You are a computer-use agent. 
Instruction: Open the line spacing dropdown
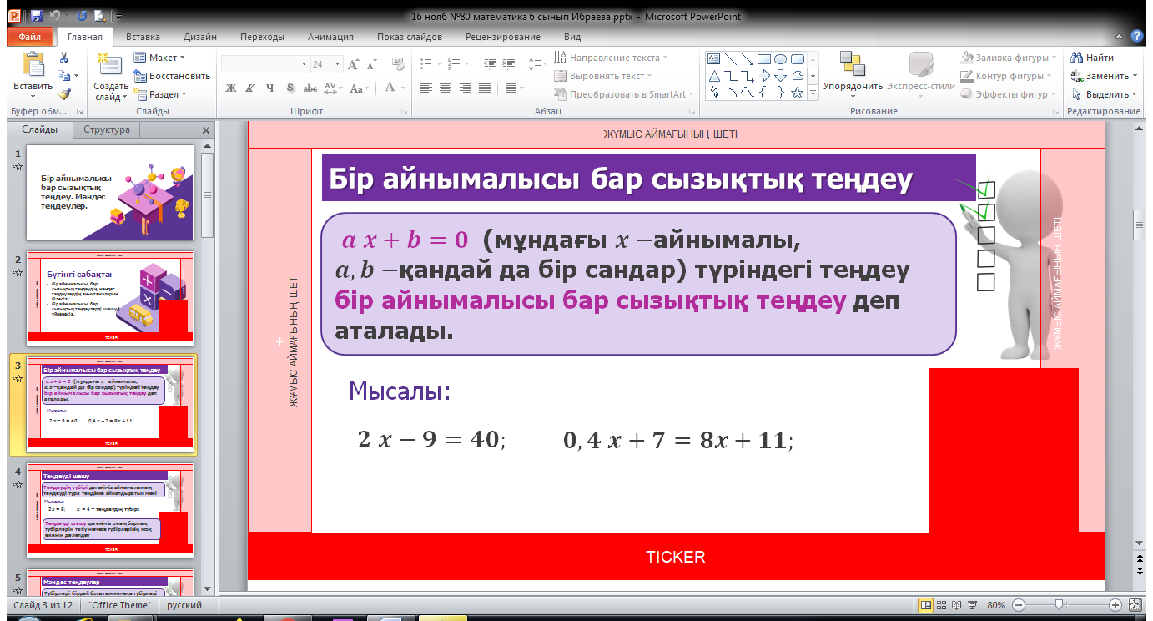[x=539, y=64]
